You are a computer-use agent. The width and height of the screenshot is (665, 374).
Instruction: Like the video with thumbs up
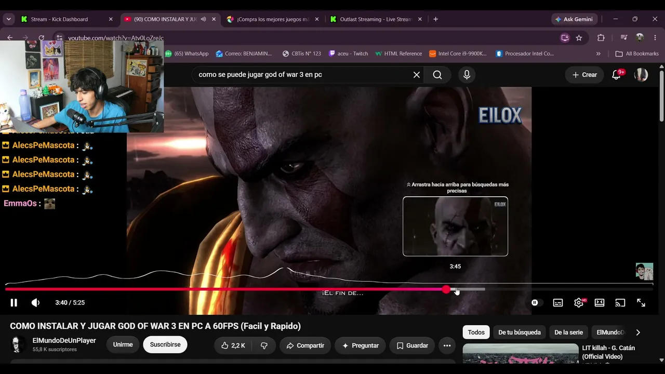click(x=233, y=345)
